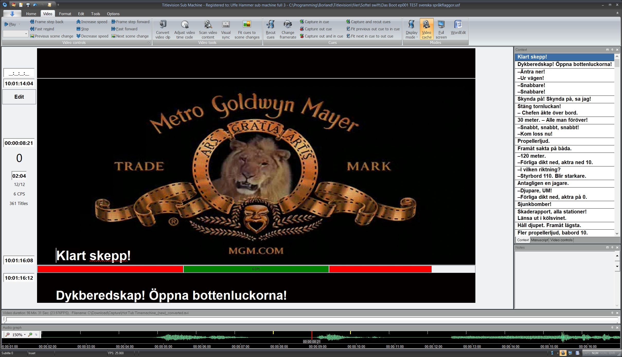Viewport: 622px width, 357px height.
Task: Click Fit previous out cue to in cue
Action: 373,29
